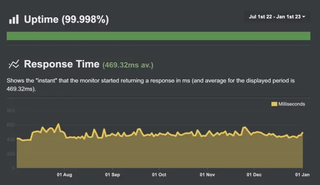Click the yellow Milliseconds legend swatch
This screenshot has height=185, width=320.
click(274, 104)
